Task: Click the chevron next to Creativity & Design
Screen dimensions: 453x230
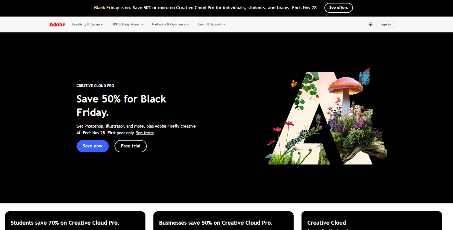Action: [x=102, y=25]
